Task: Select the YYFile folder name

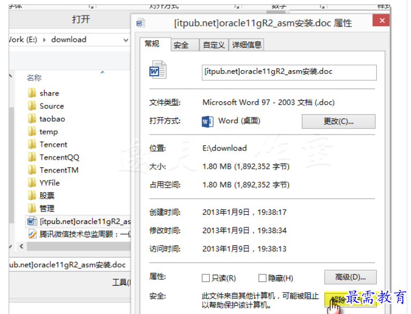Action: (x=50, y=183)
